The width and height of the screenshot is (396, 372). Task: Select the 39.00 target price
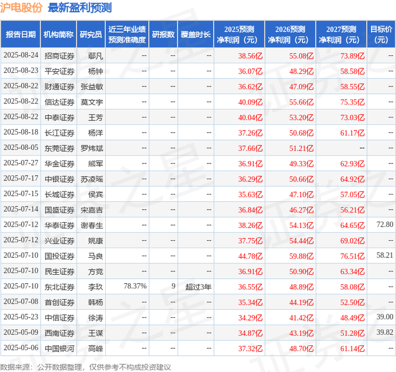click(385, 317)
